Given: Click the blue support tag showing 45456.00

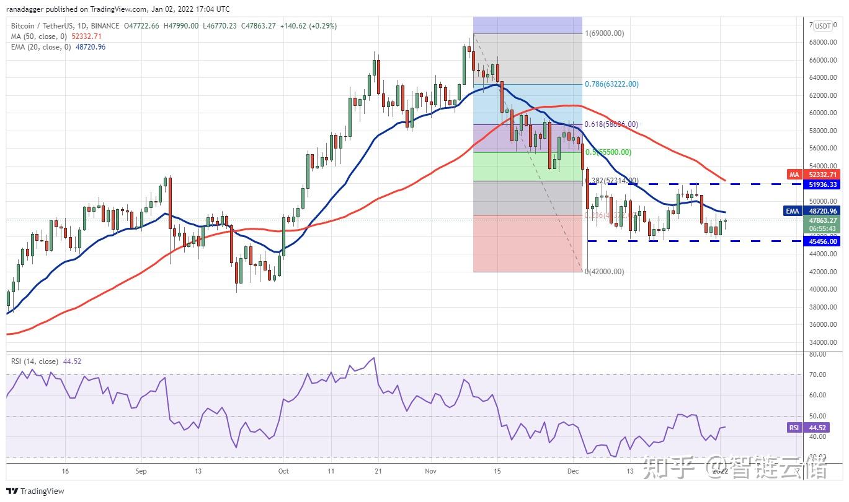Looking at the screenshot, I should tap(822, 241).
